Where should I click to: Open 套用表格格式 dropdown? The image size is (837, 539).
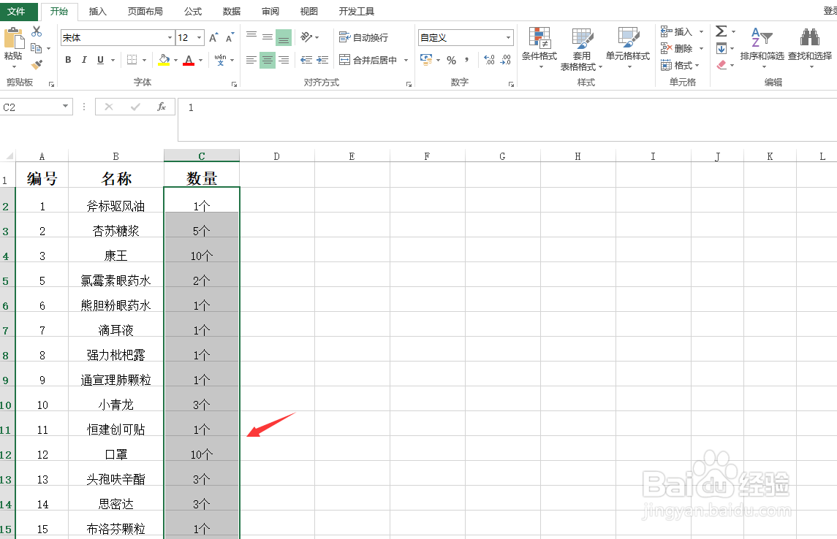(x=582, y=49)
